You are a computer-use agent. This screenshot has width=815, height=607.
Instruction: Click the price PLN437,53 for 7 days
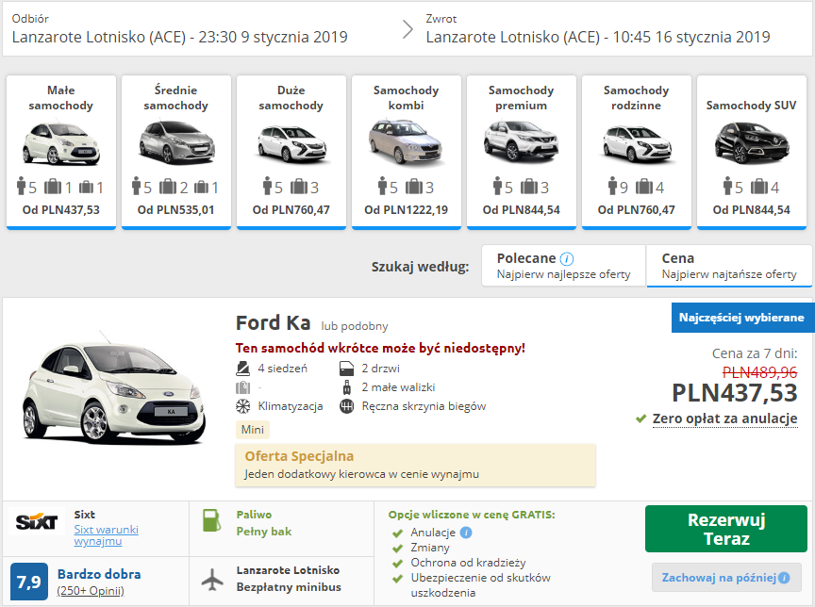(735, 392)
